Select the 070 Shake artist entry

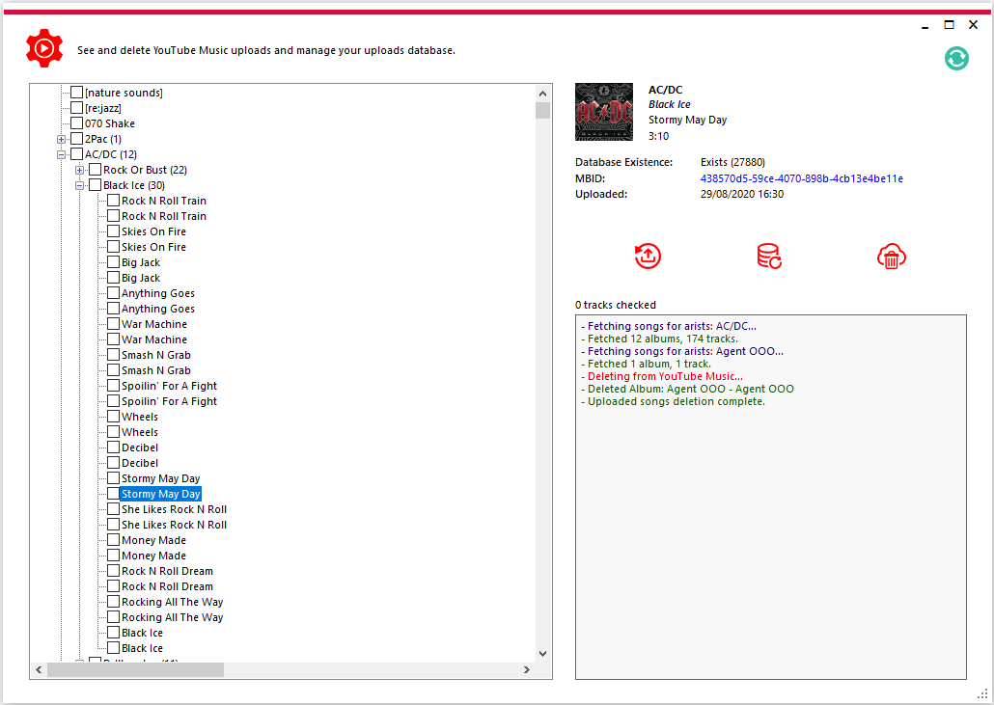(111, 123)
